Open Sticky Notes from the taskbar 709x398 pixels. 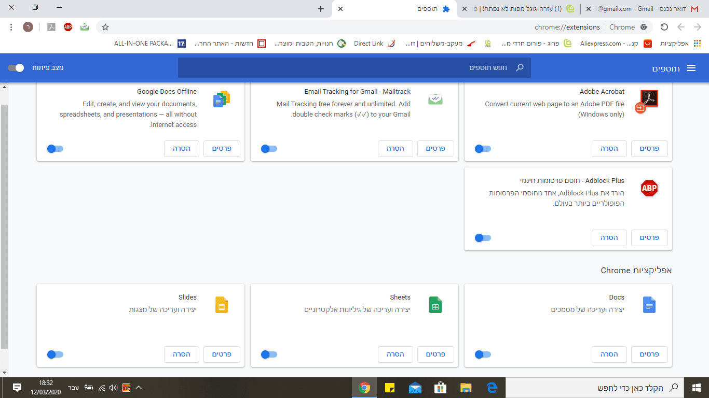[390, 388]
